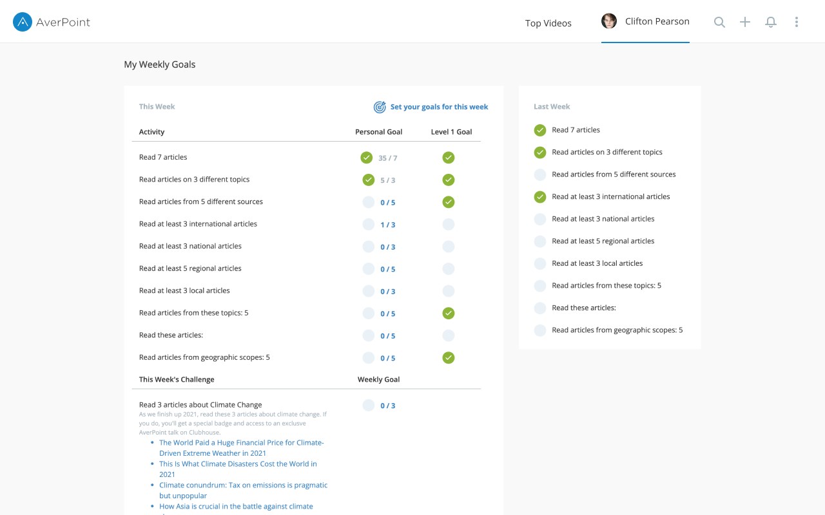
Task: Click the plus add icon
Action: (x=745, y=23)
